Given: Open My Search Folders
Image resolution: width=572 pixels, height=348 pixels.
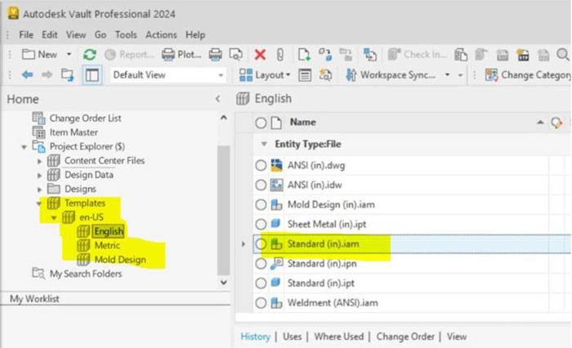Looking at the screenshot, I should (86, 274).
